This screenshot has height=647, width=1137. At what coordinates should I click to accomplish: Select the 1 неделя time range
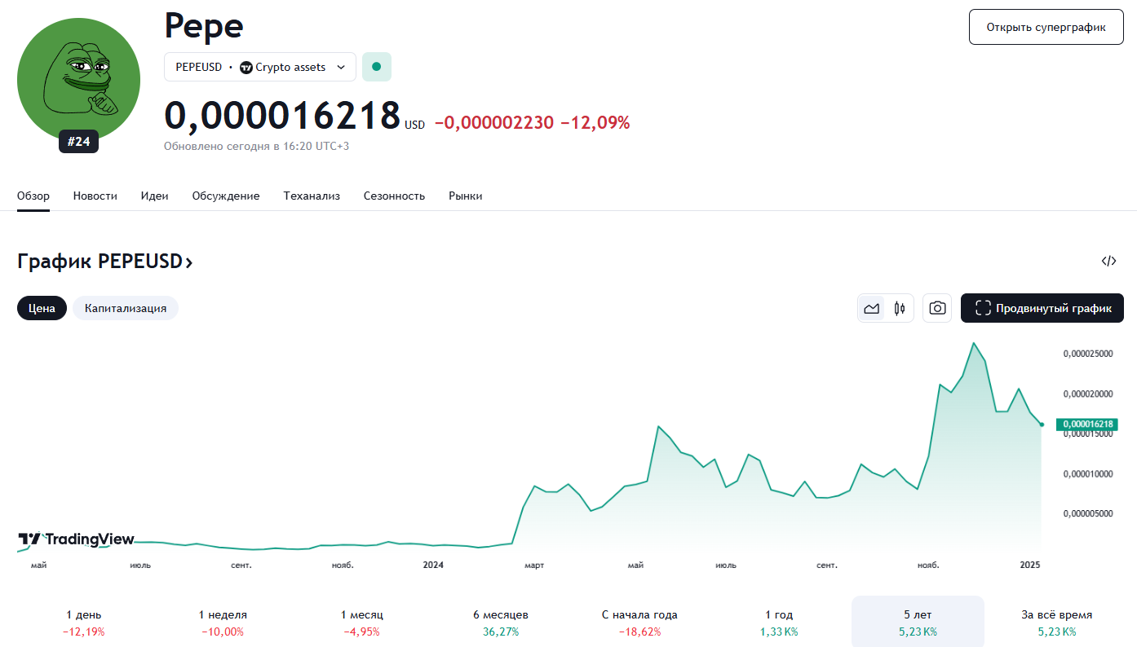[223, 623]
